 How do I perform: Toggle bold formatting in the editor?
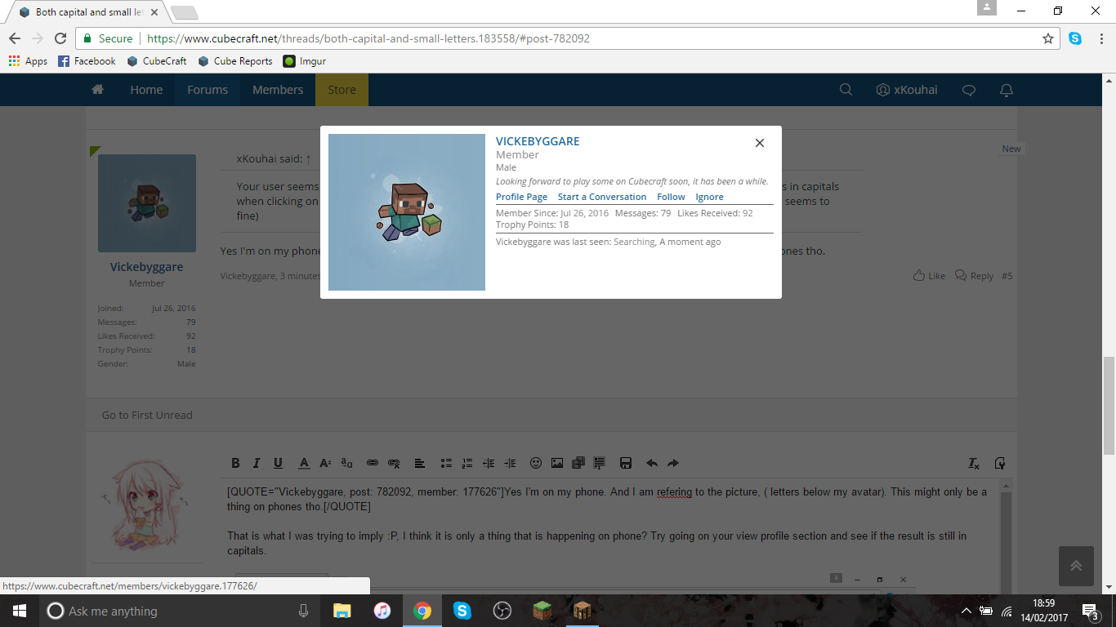tap(235, 463)
